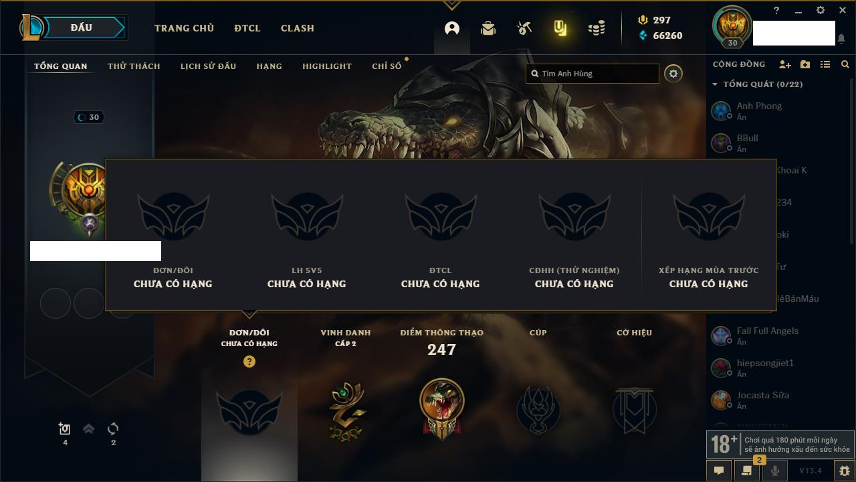Click the ĐẤU play button
Image resolution: width=856 pixels, height=482 pixels.
81,27
